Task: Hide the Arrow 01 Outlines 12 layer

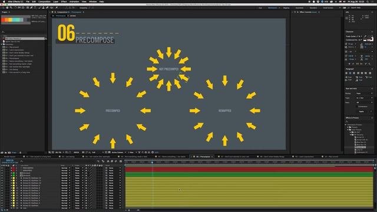Action: [2, 178]
